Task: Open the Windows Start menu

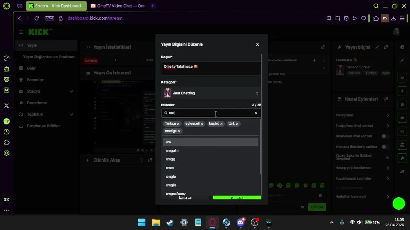Action: tap(142, 222)
